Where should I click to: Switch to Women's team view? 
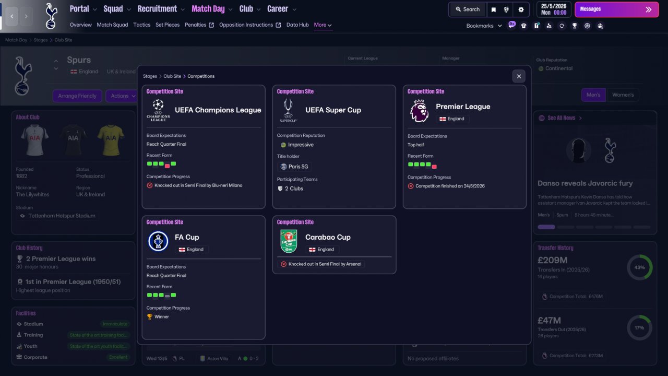click(623, 95)
